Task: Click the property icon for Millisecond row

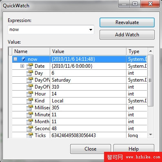Action: coord(30,108)
